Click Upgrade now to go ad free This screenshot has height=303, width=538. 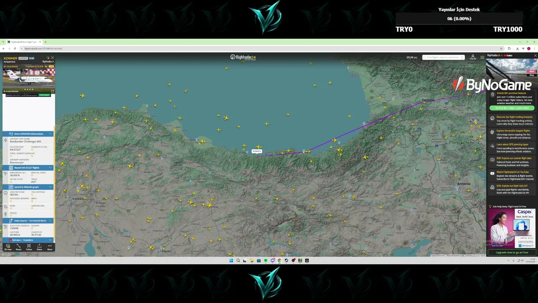[x=512, y=252]
